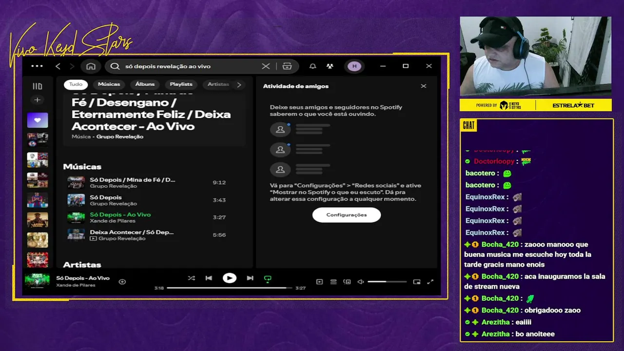
Task: Open the Now Playing view icon
Action: pos(319,281)
